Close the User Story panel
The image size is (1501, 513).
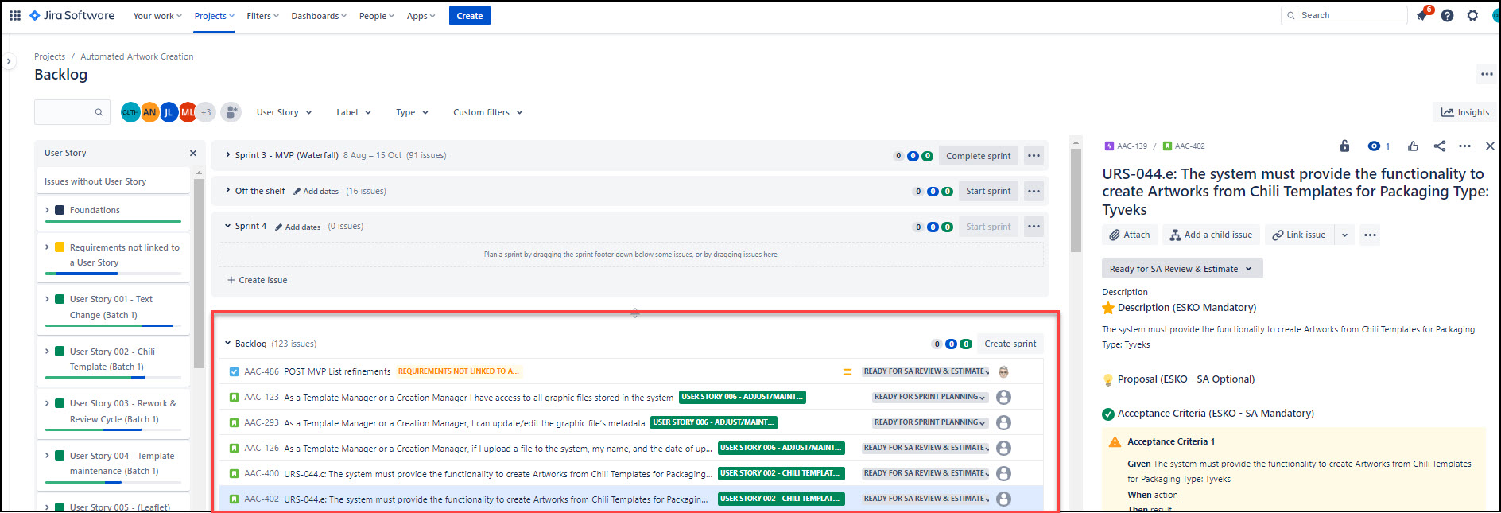pyautogui.click(x=192, y=153)
